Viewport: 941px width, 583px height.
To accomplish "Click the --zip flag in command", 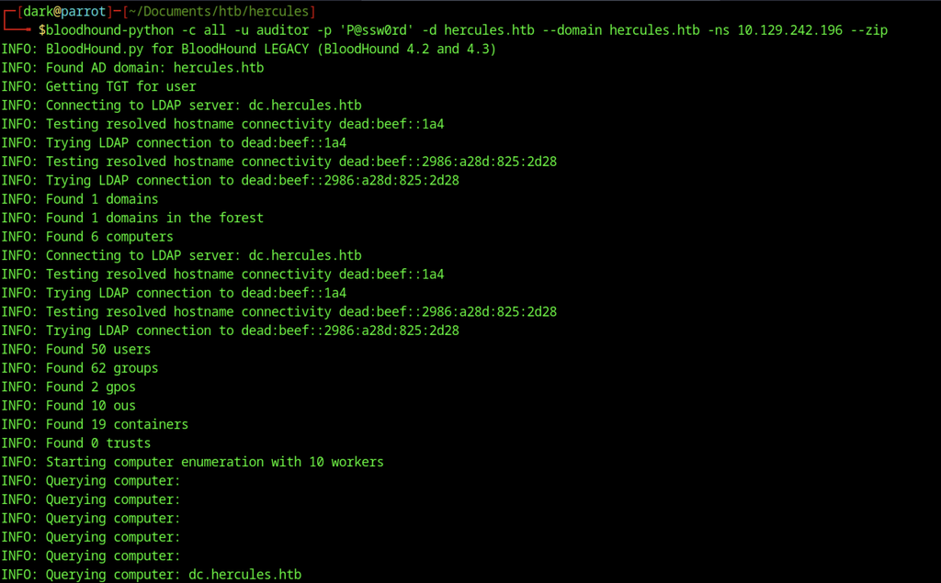I will [869, 30].
